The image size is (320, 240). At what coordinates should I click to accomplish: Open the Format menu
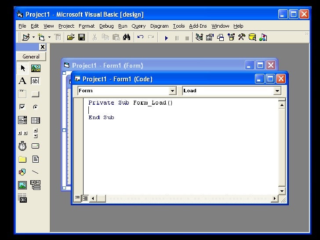pyautogui.click(x=87, y=26)
